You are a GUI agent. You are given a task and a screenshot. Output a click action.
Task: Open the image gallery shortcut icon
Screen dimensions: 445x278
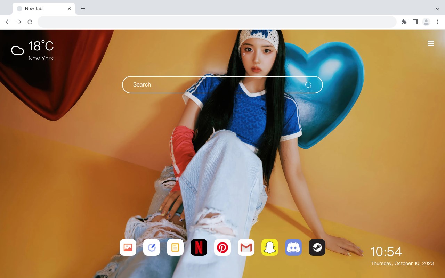click(128, 247)
